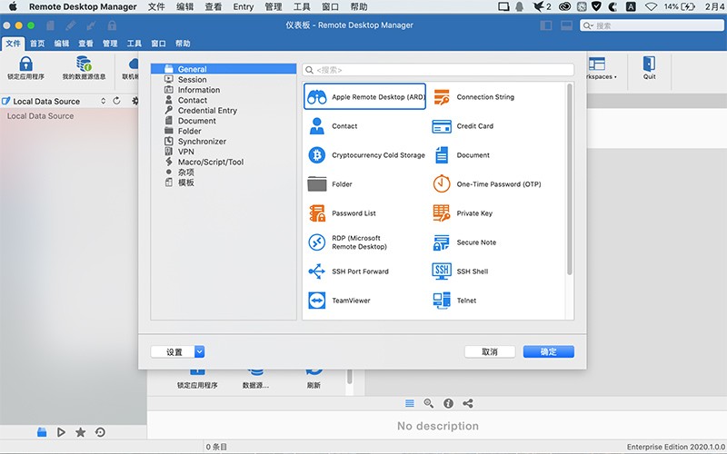Choose the SSH Shell entry
The image size is (727, 454).
point(460,271)
